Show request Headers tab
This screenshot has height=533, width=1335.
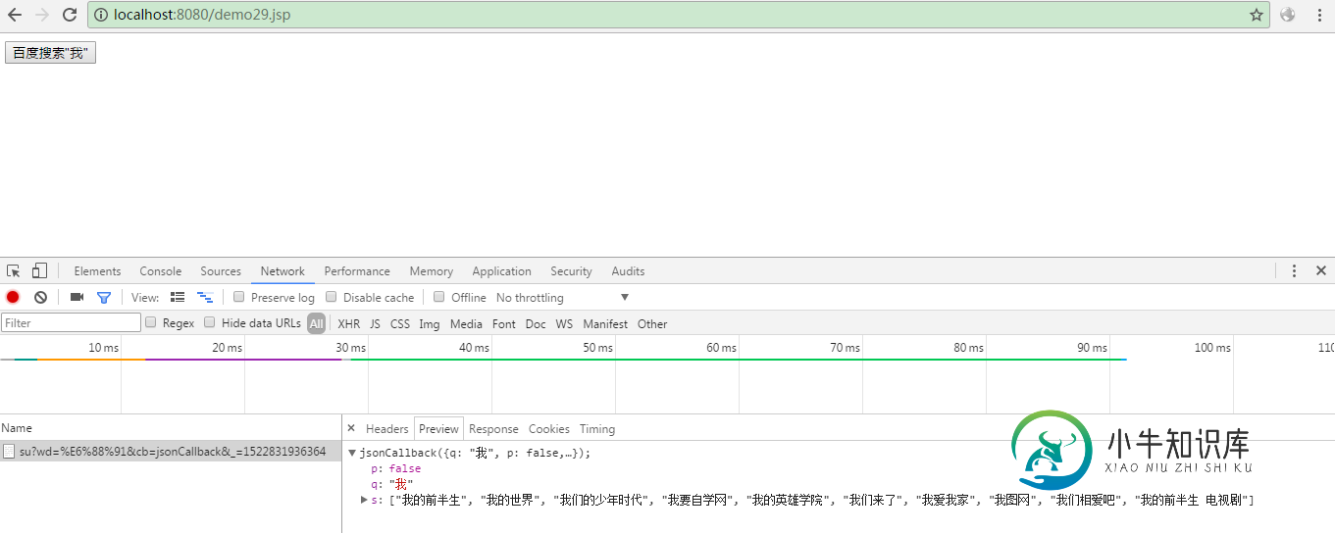tap(386, 429)
